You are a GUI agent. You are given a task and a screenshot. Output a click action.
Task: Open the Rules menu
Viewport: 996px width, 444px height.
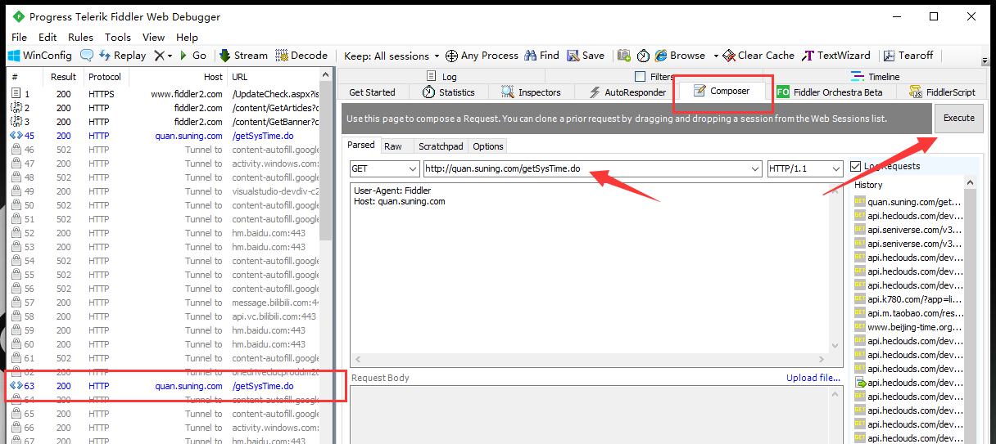(x=80, y=37)
